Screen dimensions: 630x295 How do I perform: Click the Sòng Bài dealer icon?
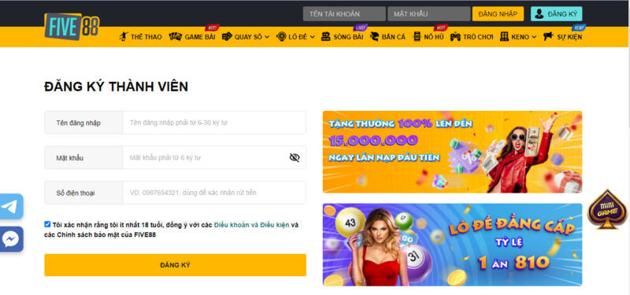(326, 36)
